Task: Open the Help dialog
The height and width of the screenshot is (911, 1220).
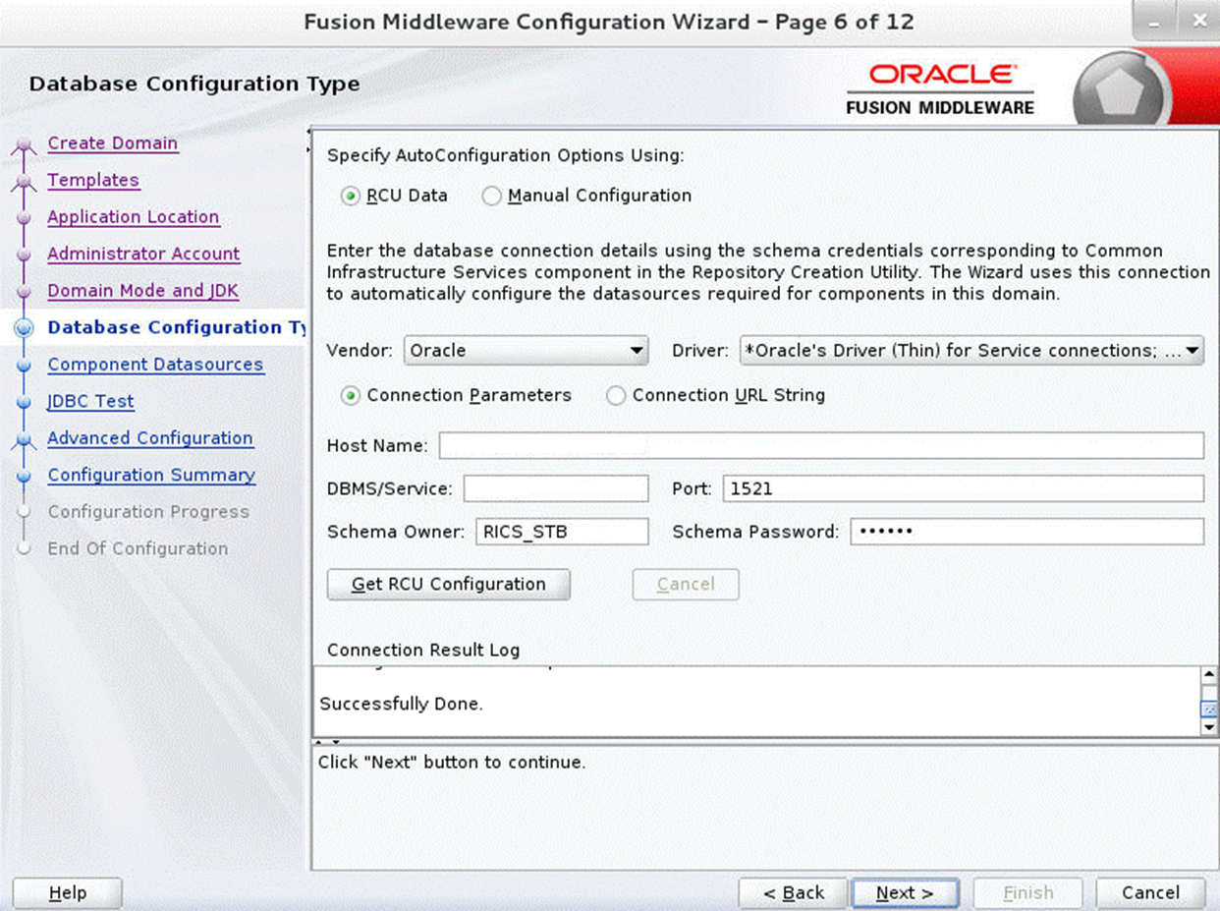Action: click(66, 892)
